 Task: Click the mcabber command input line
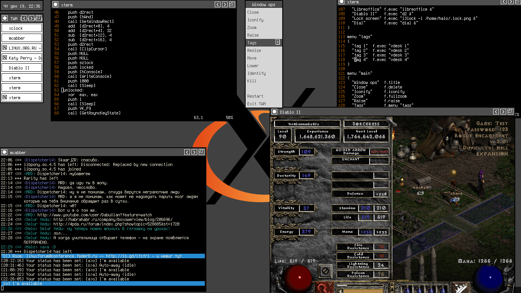click(x=103, y=288)
